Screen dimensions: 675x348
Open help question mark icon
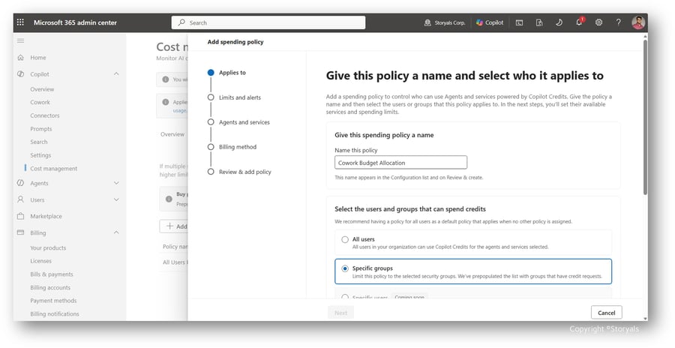(619, 22)
